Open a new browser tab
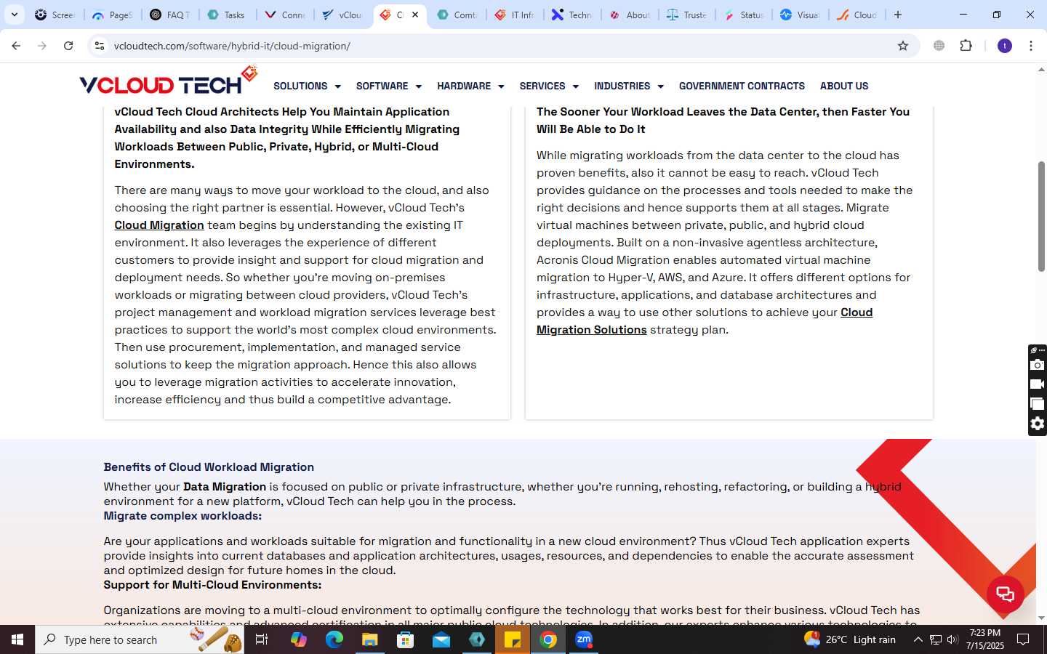Screen dimensions: 1047x654 (898, 15)
